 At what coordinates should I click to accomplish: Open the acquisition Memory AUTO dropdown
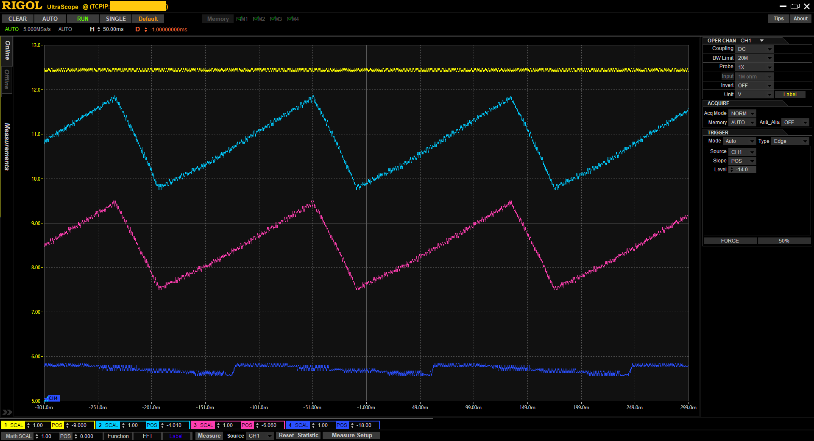click(742, 123)
